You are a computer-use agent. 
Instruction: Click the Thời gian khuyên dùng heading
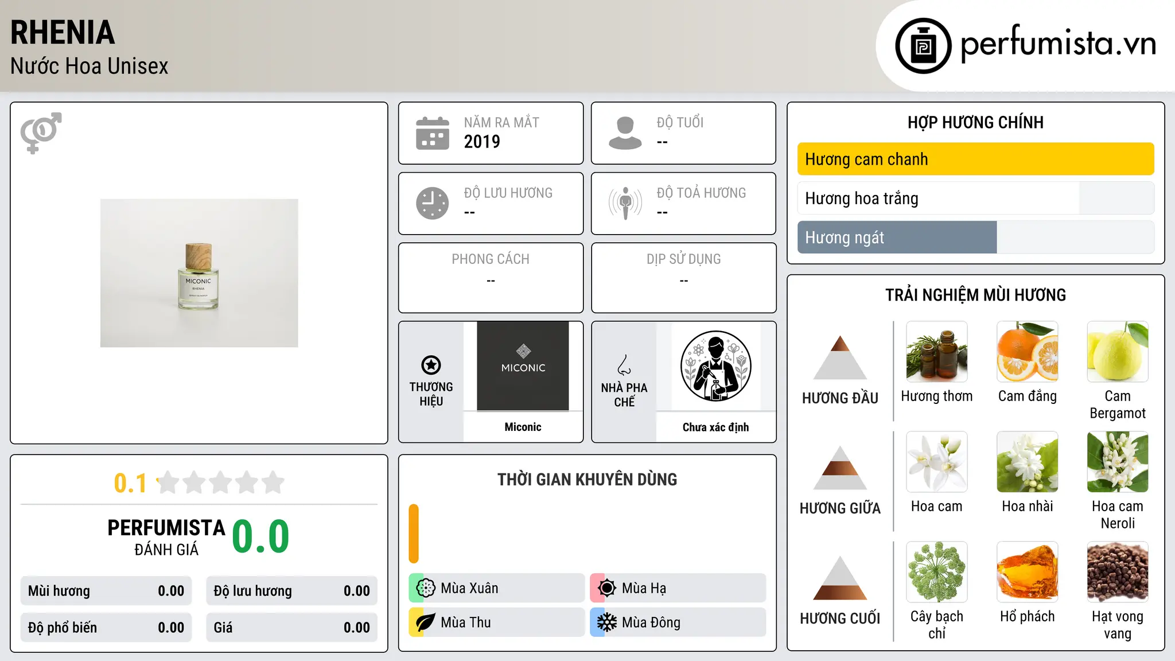(587, 480)
